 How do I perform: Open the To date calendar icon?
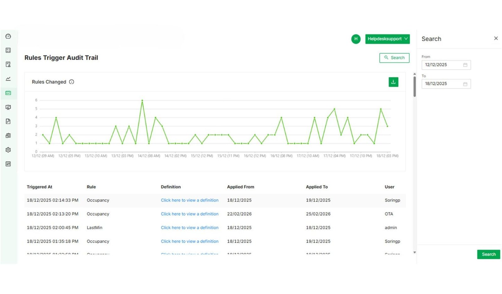[x=465, y=84]
